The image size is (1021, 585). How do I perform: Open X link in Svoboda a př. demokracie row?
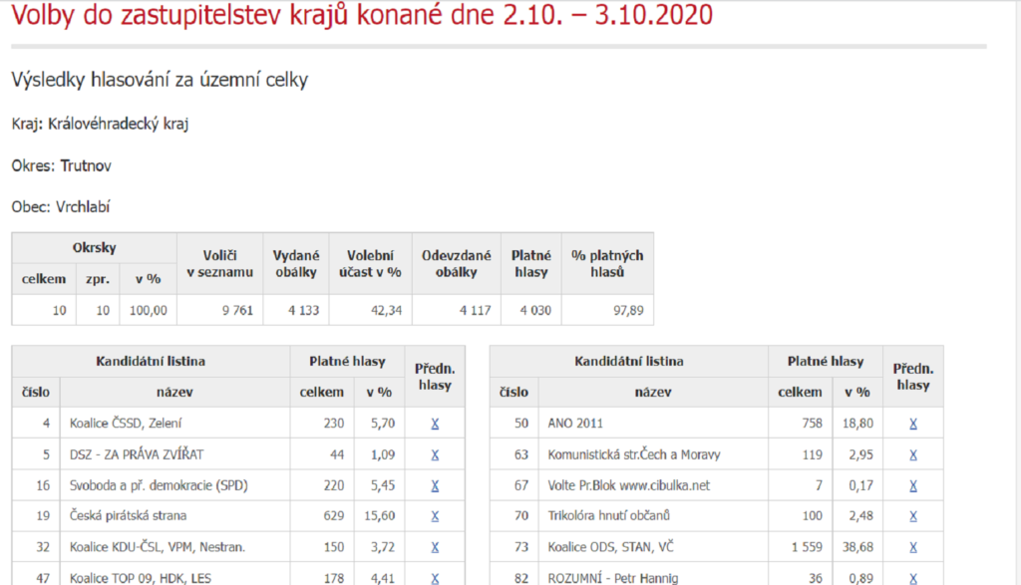click(435, 485)
